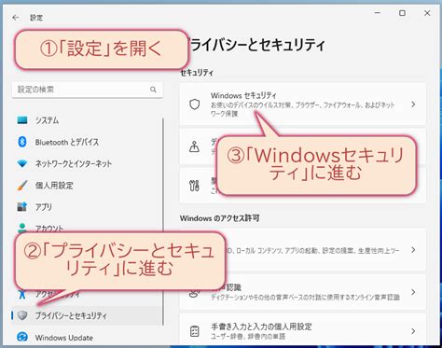Open システム in the sidebar
This screenshot has height=348, width=442.
(x=87, y=120)
